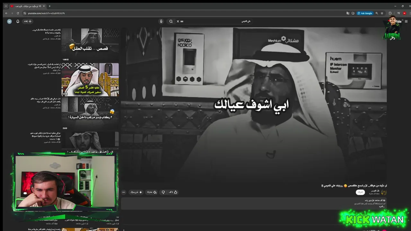Click the Share button under the video

(x=152, y=192)
